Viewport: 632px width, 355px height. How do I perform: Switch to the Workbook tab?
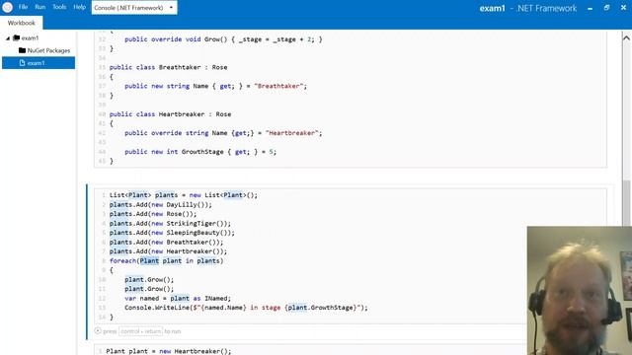pyautogui.click(x=22, y=23)
